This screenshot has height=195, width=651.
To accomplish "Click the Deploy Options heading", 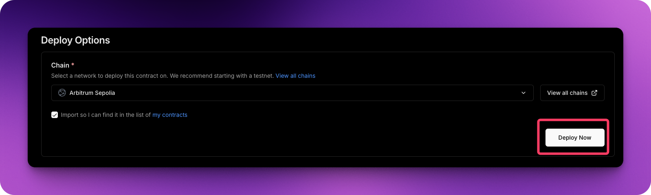I will (75, 40).
